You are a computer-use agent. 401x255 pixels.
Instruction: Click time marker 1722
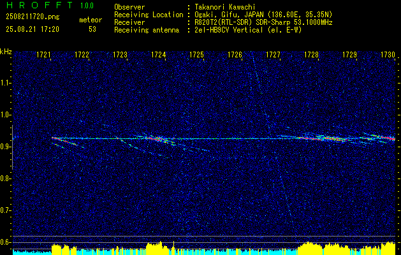tap(82, 54)
